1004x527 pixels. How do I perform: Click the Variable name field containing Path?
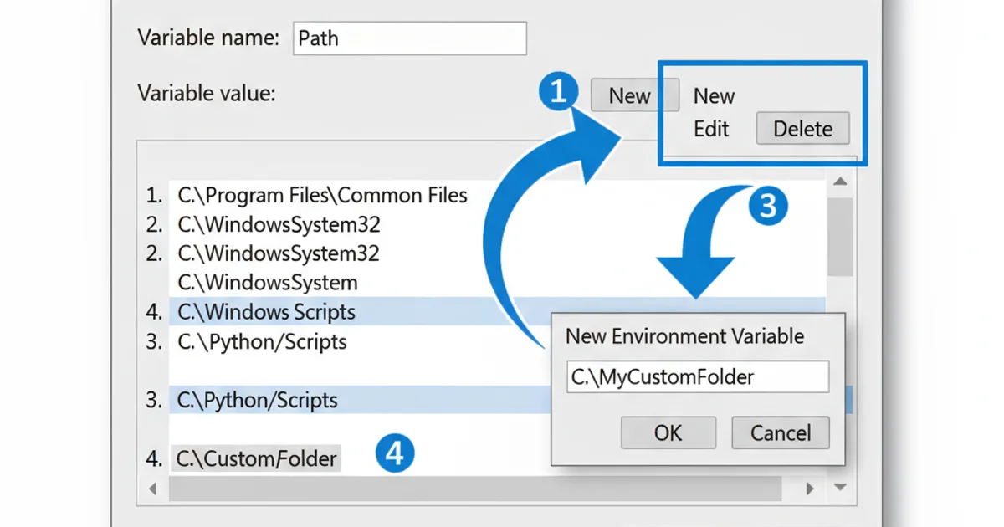click(x=409, y=38)
